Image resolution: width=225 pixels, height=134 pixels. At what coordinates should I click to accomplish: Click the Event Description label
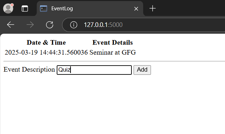tap(29, 69)
